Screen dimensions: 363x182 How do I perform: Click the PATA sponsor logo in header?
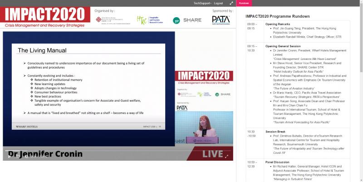pyautogui.click(x=221, y=20)
